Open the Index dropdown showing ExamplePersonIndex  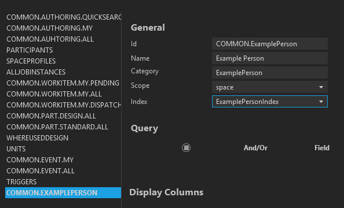270,102
